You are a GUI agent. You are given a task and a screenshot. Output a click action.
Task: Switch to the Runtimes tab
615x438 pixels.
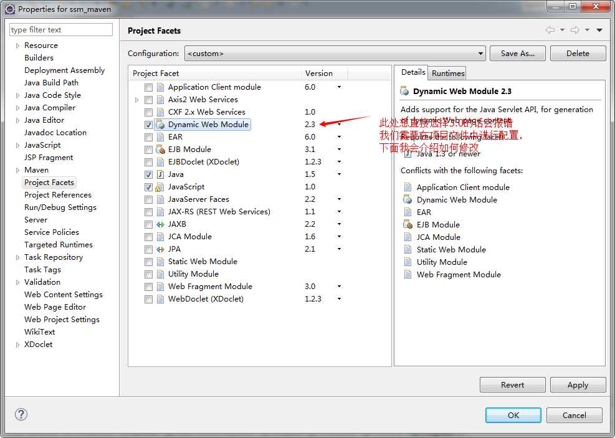point(448,73)
